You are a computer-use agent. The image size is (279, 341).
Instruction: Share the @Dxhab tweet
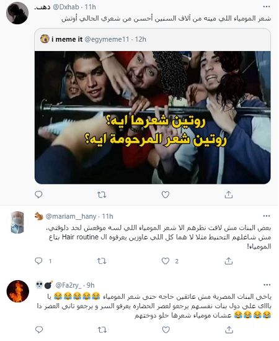pyautogui.click(x=228, y=194)
